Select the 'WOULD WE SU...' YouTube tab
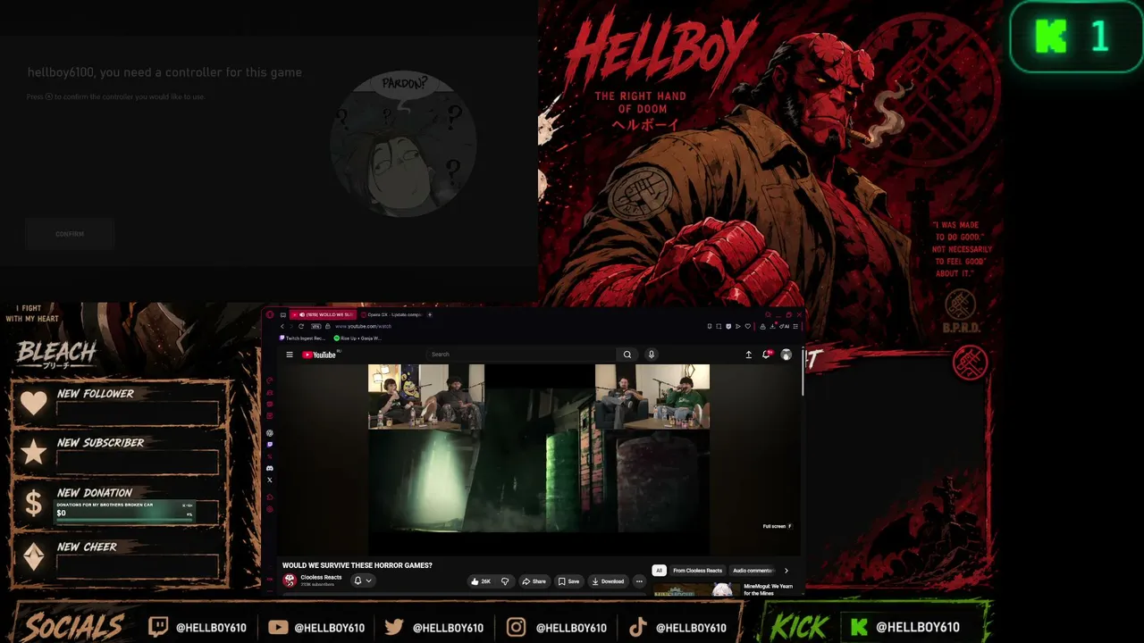 (x=324, y=314)
